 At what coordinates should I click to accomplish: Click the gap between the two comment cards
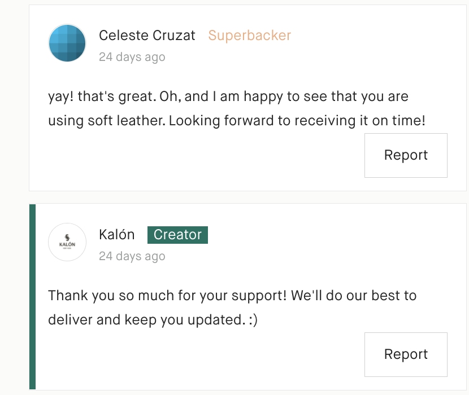[247, 197]
